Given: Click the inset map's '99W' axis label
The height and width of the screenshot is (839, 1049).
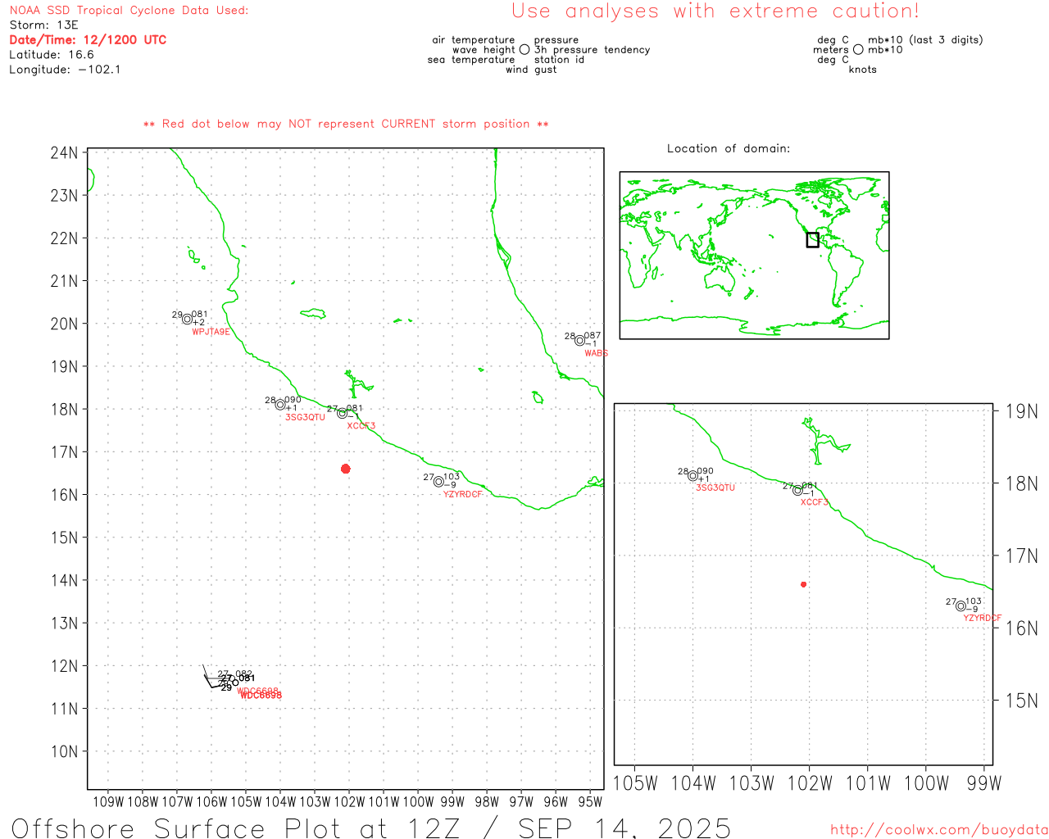Looking at the screenshot, I should (983, 783).
